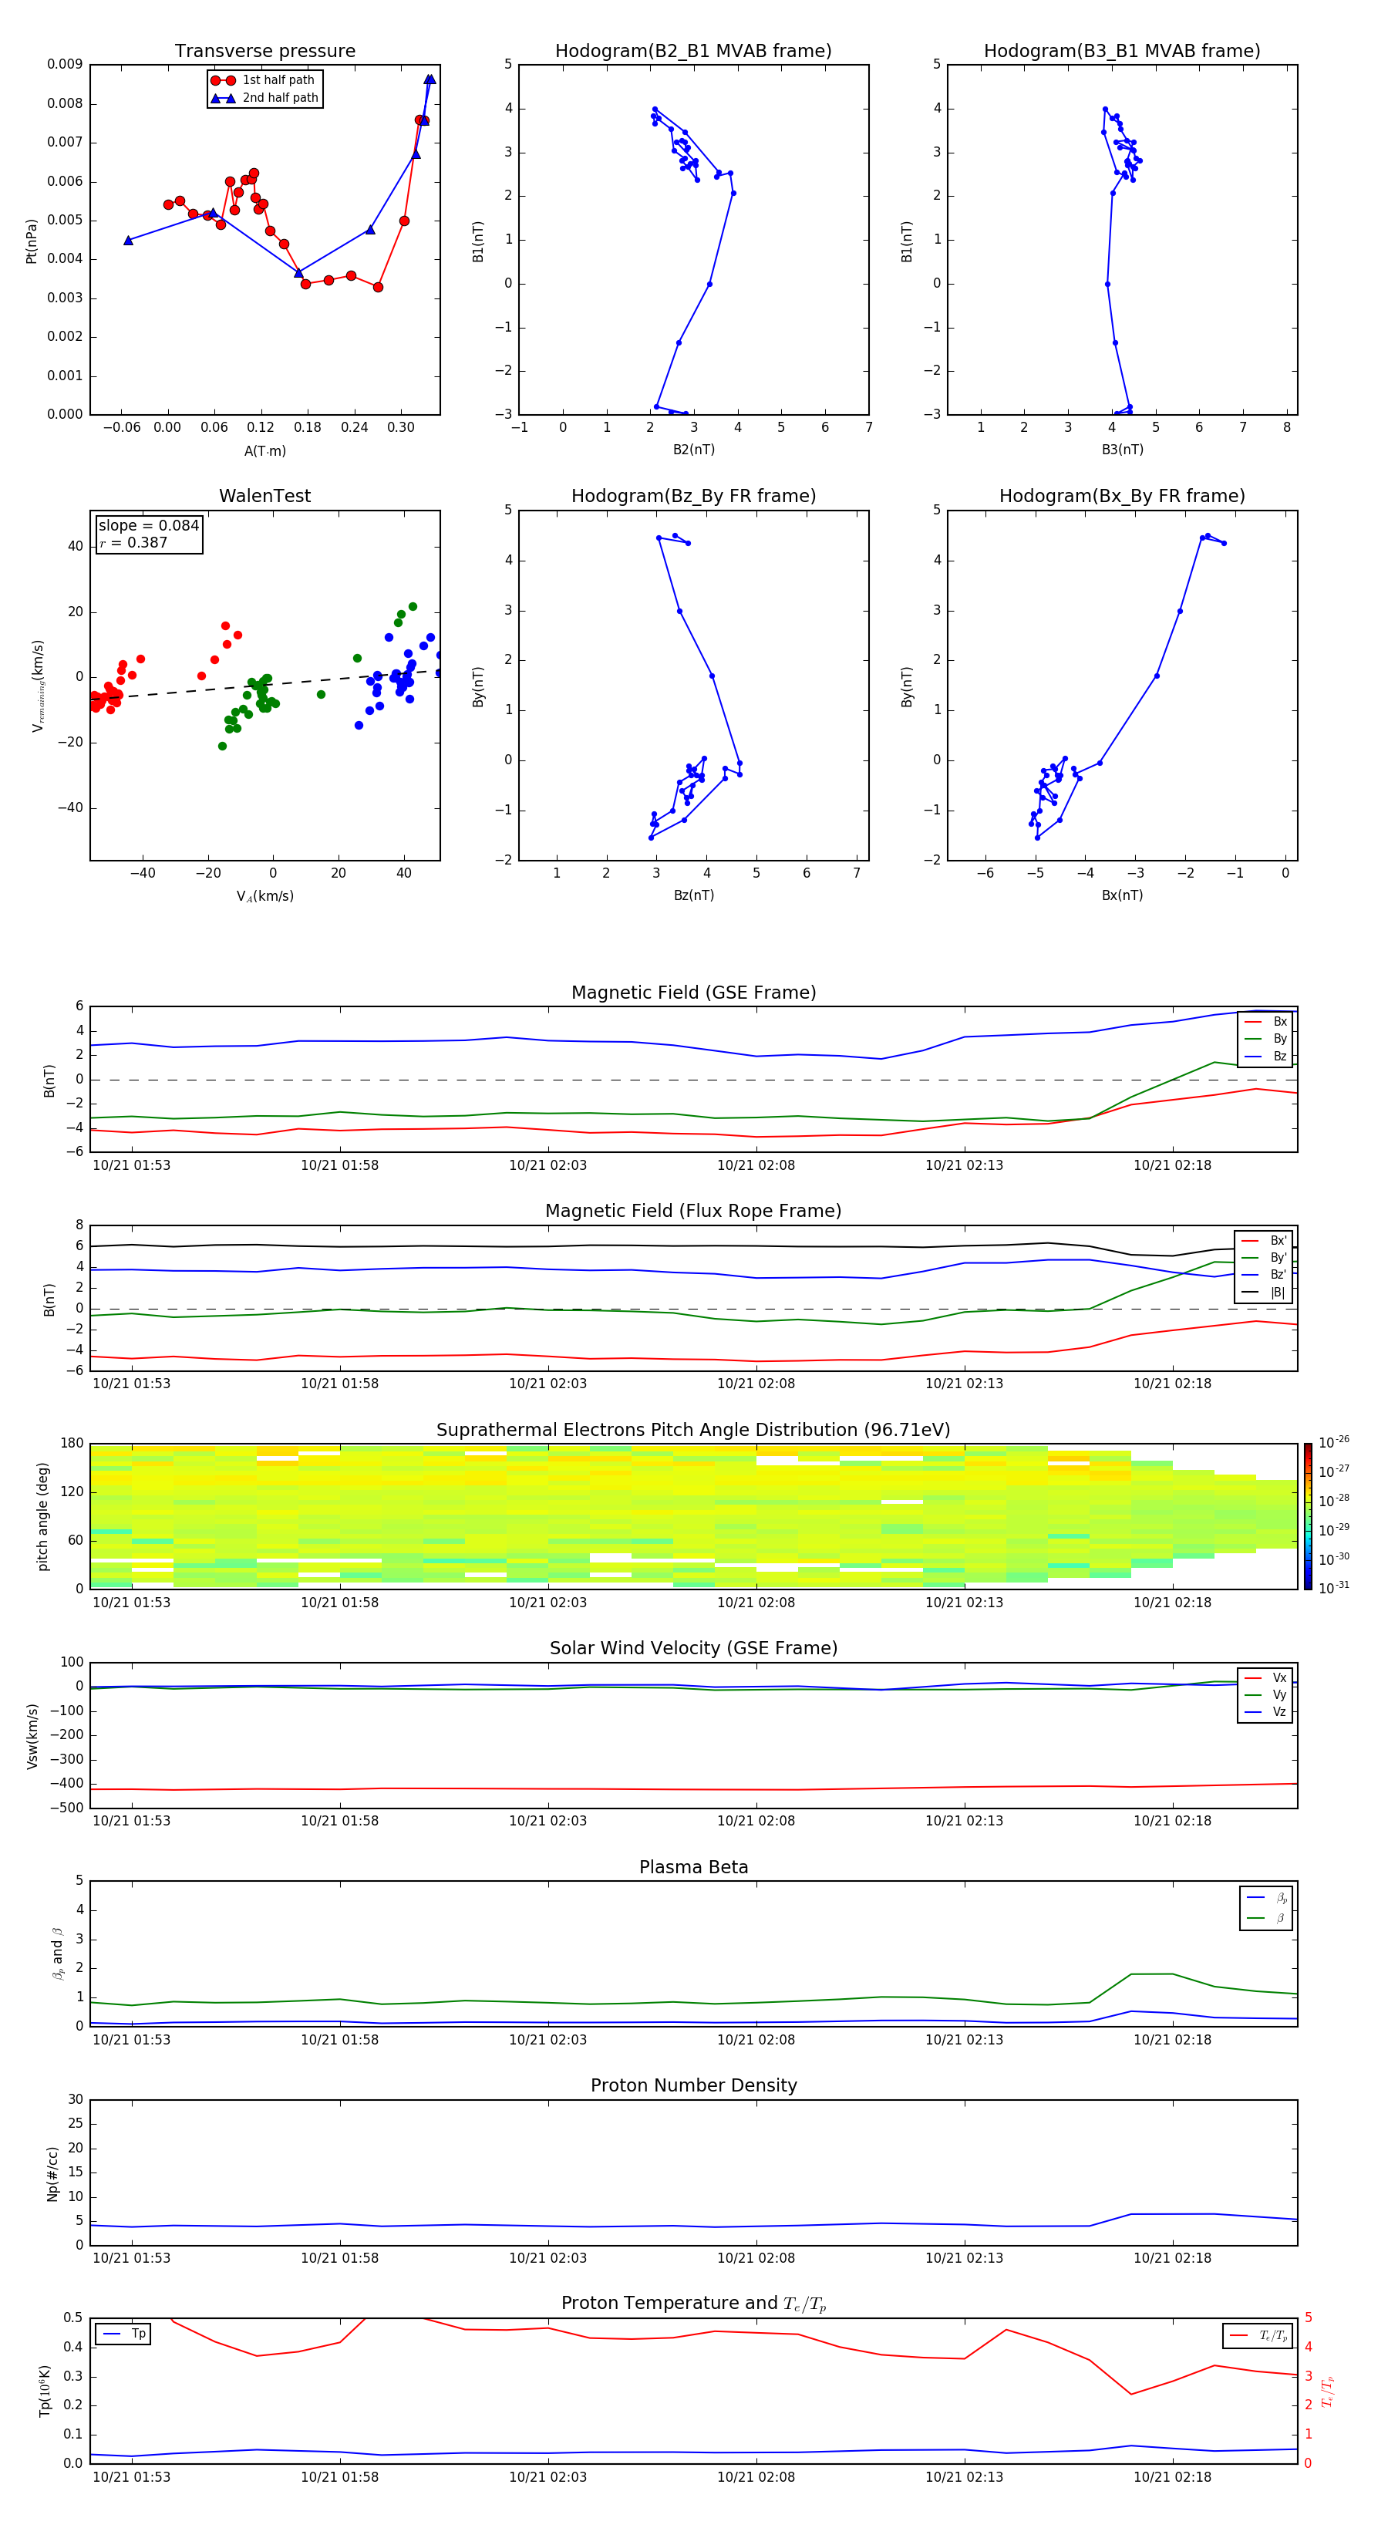Click "Bz" in the GSE magnetic field legend
The width and height of the screenshot is (1388, 2545).
coord(1280,1056)
